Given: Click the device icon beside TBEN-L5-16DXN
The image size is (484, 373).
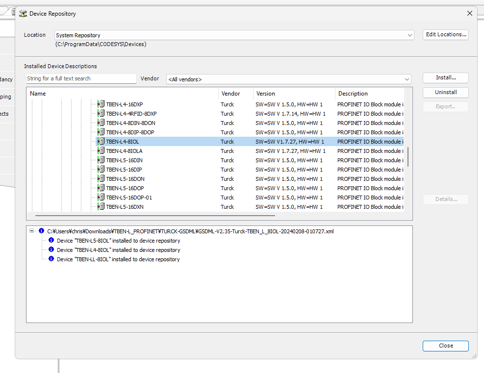Looking at the screenshot, I should [x=101, y=206].
